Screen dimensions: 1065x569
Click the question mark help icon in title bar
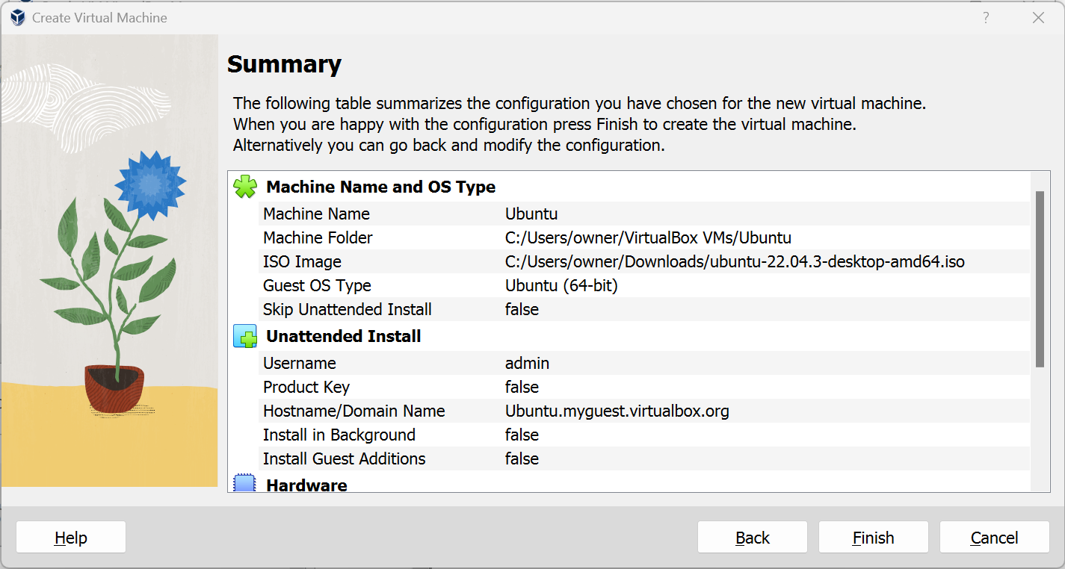tap(986, 18)
